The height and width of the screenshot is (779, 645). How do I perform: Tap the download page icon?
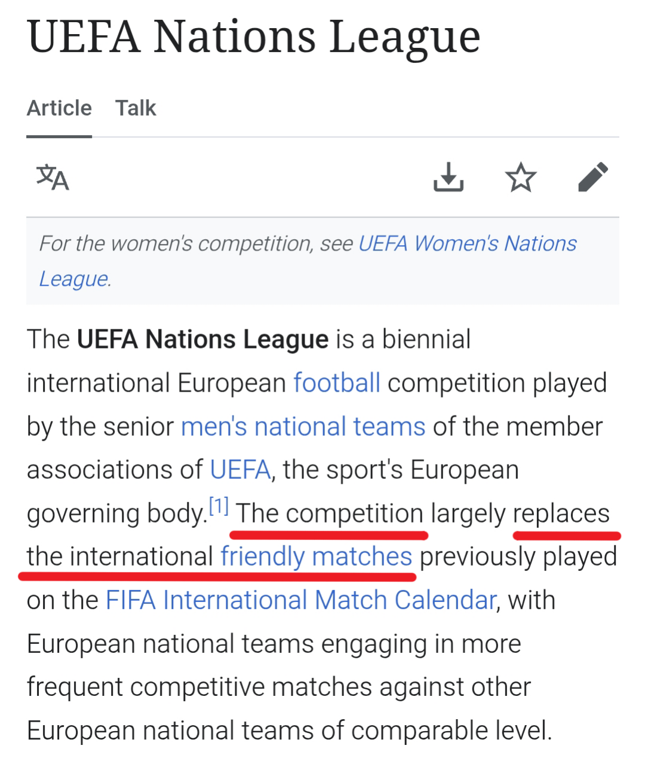(x=449, y=177)
